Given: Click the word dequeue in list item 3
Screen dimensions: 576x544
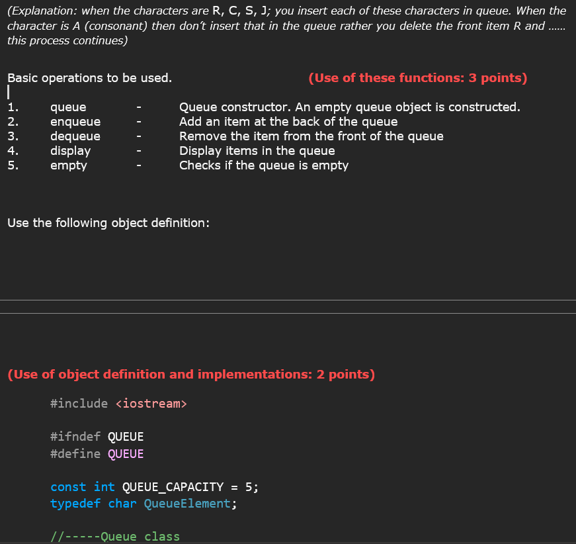Looking at the screenshot, I should tap(75, 136).
